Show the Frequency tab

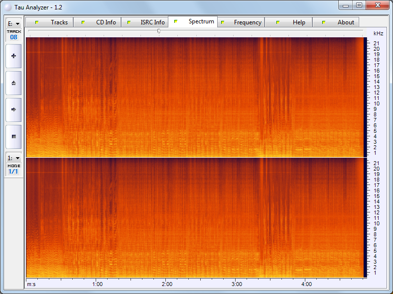click(x=241, y=22)
